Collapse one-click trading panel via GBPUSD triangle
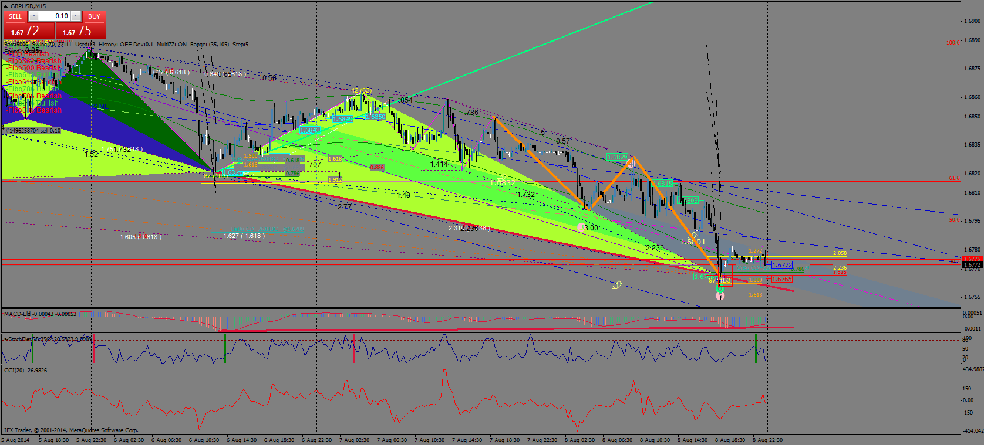Screen dimensions: 984x445 [6, 6]
